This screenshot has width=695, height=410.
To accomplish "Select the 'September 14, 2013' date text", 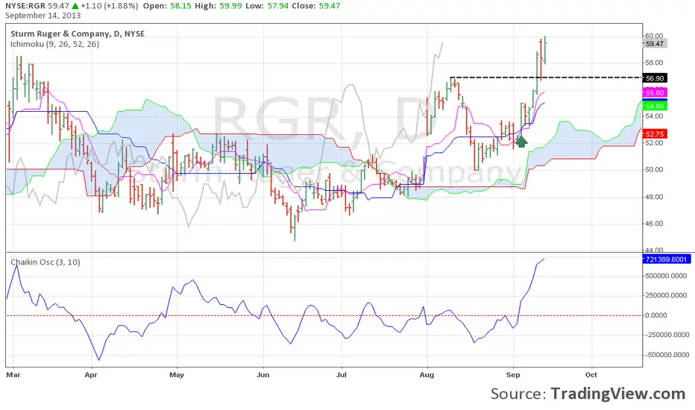I will click(x=43, y=16).
